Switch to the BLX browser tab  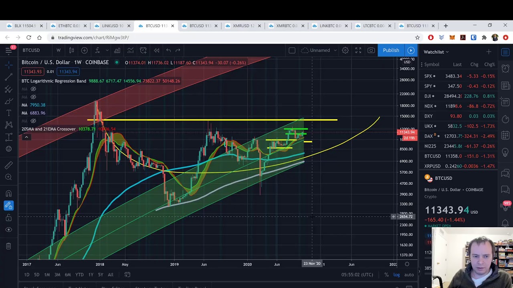click(x=24, y=26)
